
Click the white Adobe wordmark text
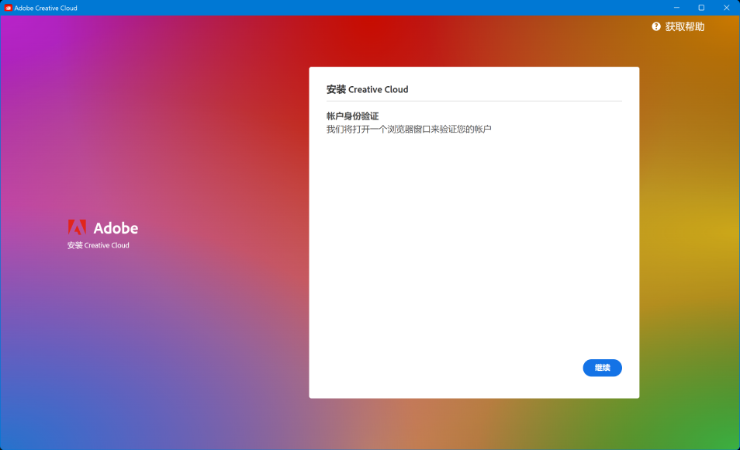[x=116, y=228]
